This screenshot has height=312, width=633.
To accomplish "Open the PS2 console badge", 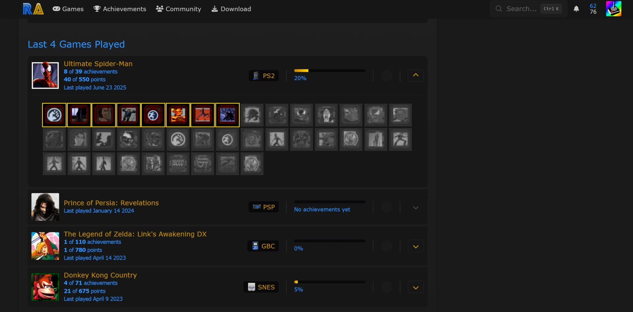I will coord(264,76).
